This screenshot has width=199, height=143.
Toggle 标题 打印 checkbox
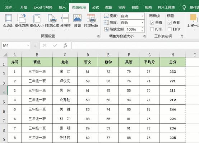170,29
